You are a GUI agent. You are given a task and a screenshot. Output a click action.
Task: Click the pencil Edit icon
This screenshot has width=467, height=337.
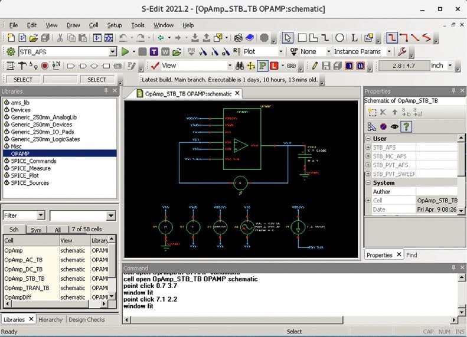pyautogui.click(x=315, y=66)
